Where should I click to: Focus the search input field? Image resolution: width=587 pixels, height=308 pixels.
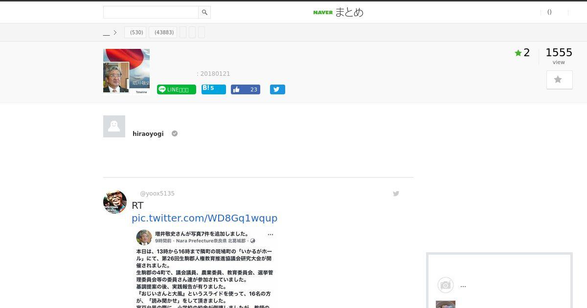[151, 12]
